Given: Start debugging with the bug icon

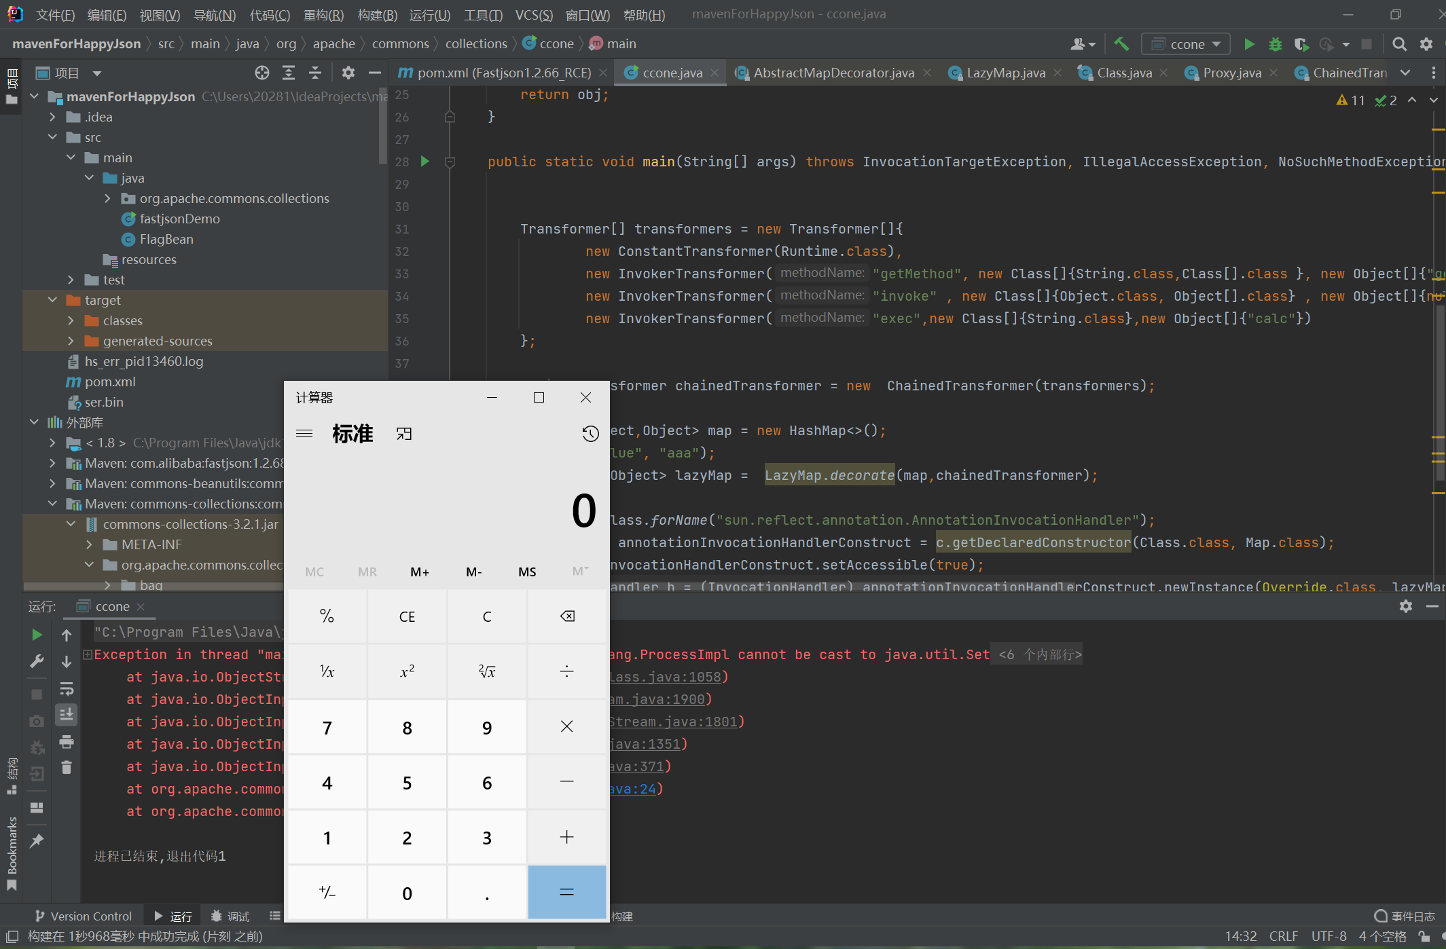Looking at the screenshot, I should [x=1275, y=44].
